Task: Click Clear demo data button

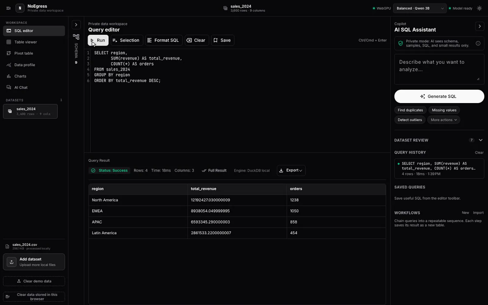Action: 34,281
